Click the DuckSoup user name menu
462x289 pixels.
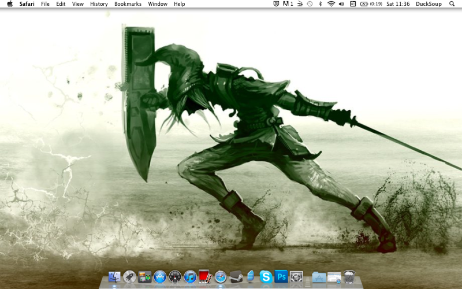point(429,4)
